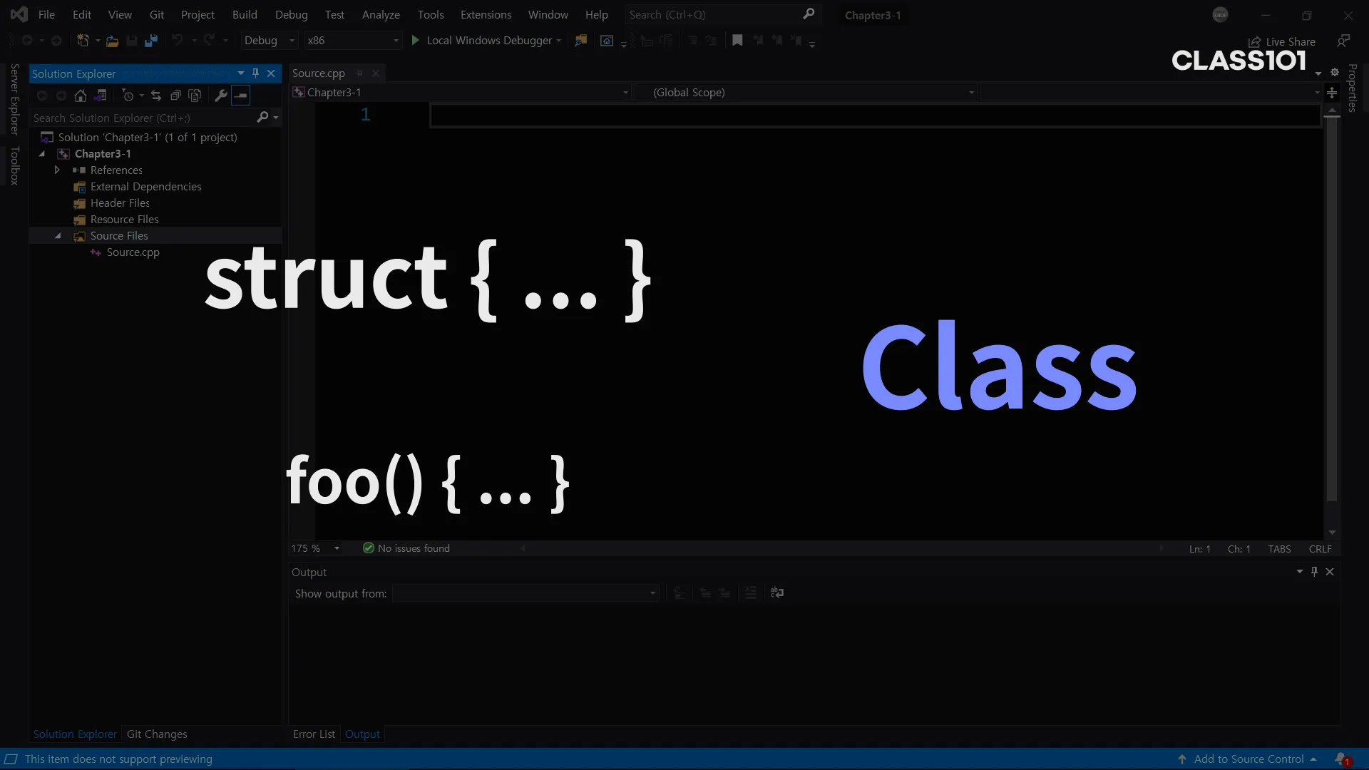Image resolution: width=1369 pixels, height=770 pixels.
Task: Toggle pin on Solution Explorer panel
Action: (255, 73)
